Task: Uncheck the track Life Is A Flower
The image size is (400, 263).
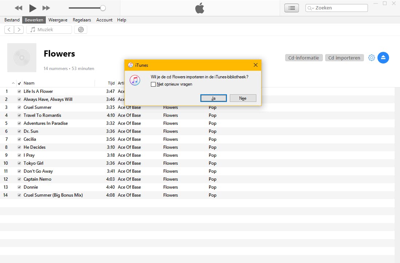Action: pyautogui.click(x=19, y=91)
